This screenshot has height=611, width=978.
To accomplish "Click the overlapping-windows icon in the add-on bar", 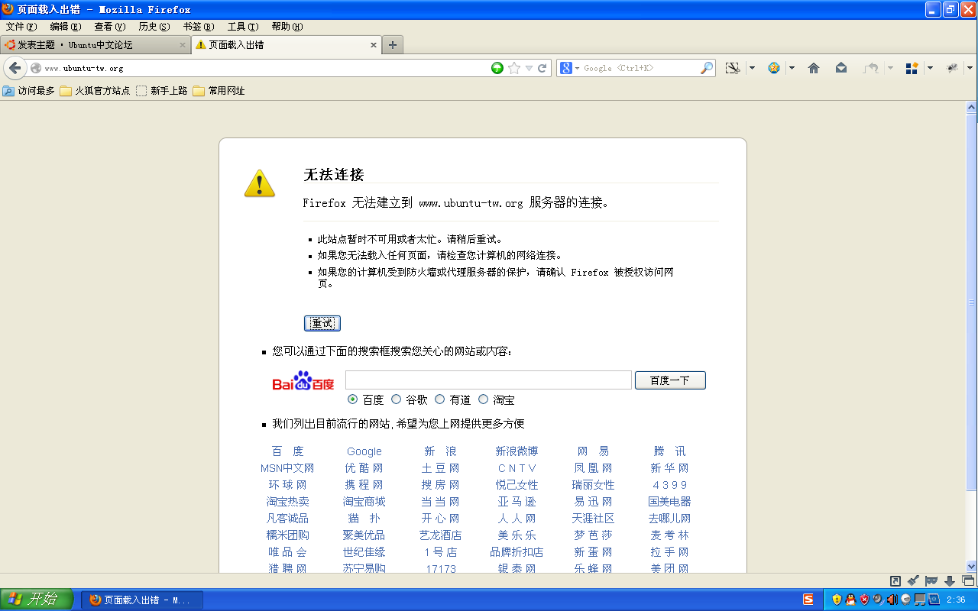I will pyautogui.click(x=967, y=581).
